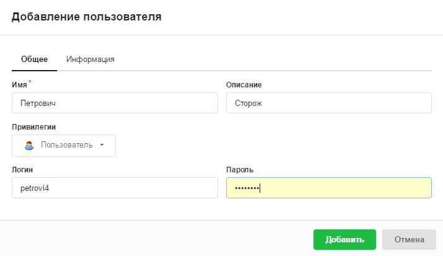Click the Описание field containing Сторож
This screenshot has height=256, width=443.
tap(328, 103)
